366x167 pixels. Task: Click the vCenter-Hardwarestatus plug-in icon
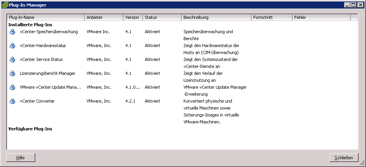(x=12, y=46)
